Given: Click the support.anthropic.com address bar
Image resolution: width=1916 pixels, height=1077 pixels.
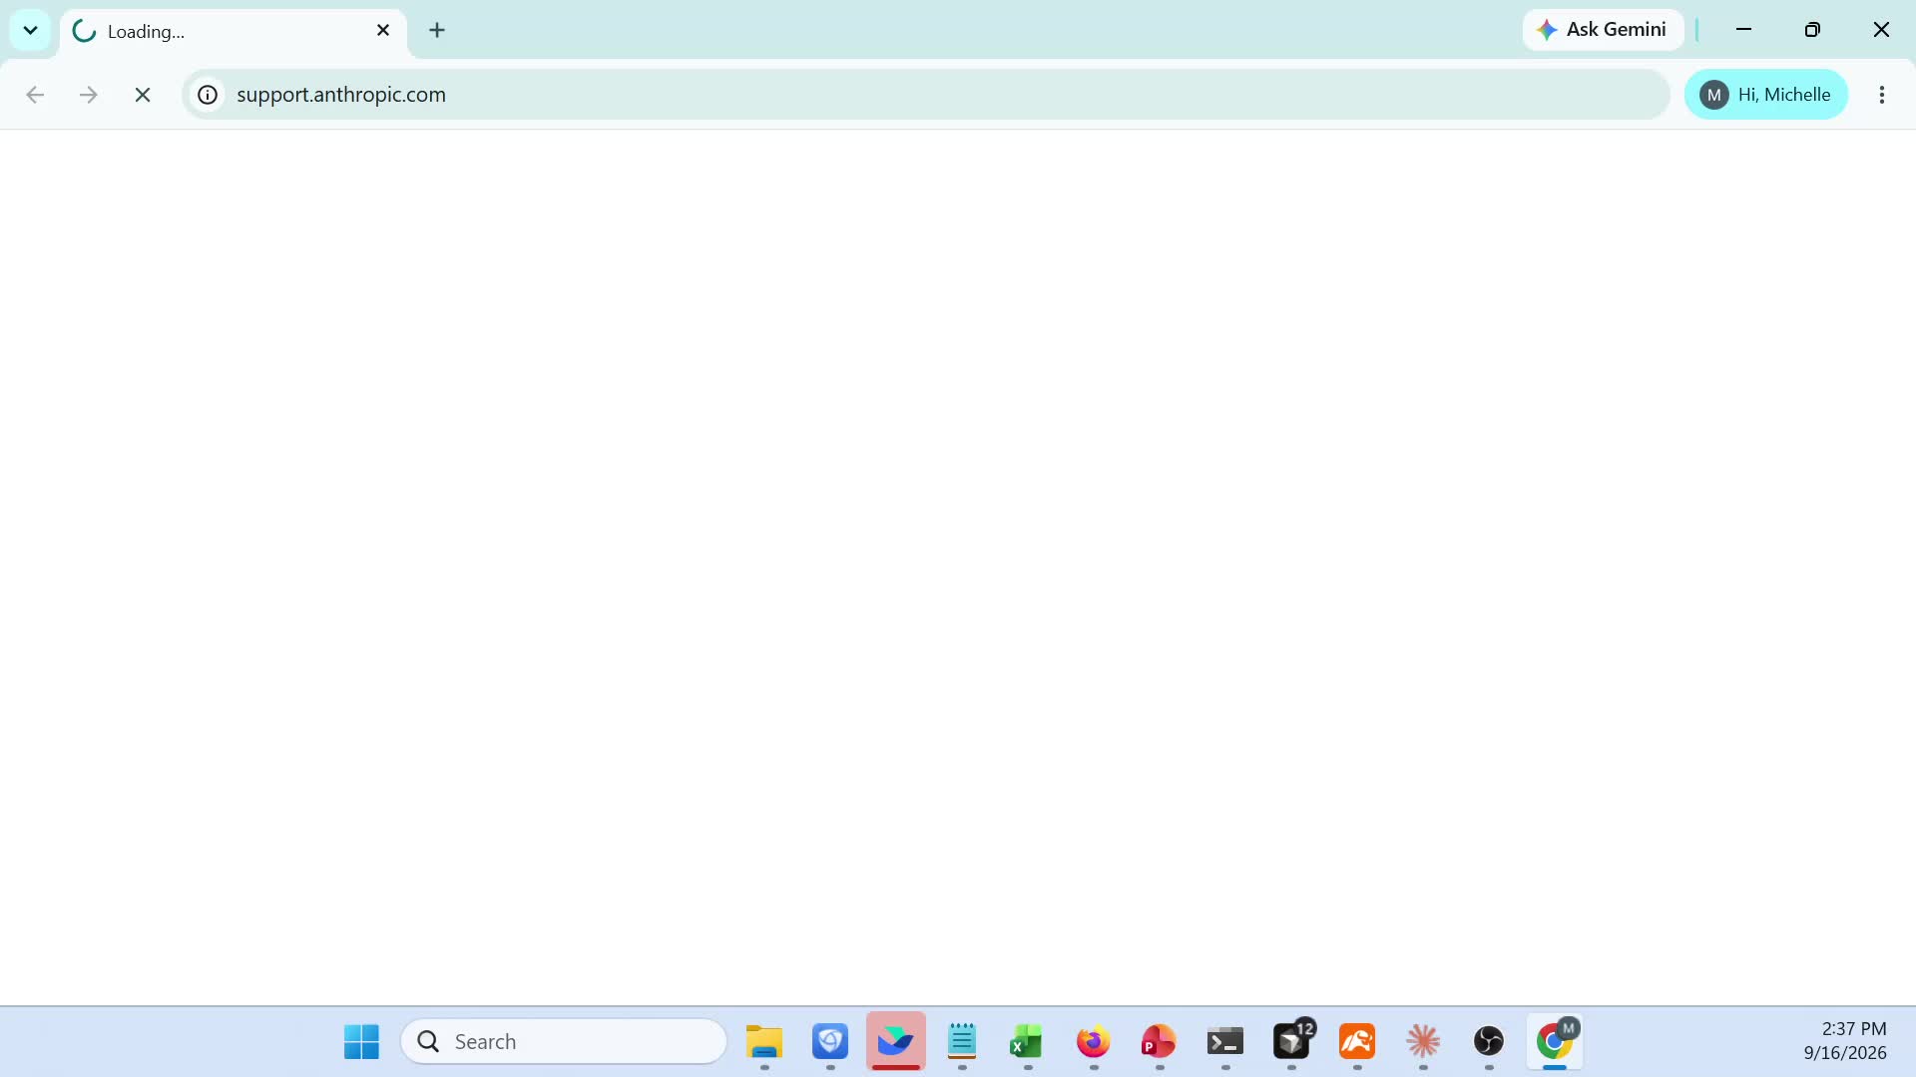Looking at the screenshot, I should point(925,95).
